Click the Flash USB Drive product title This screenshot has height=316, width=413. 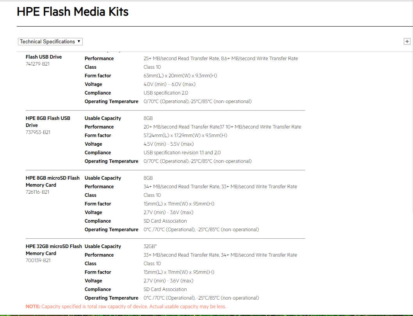click(44, 57)
